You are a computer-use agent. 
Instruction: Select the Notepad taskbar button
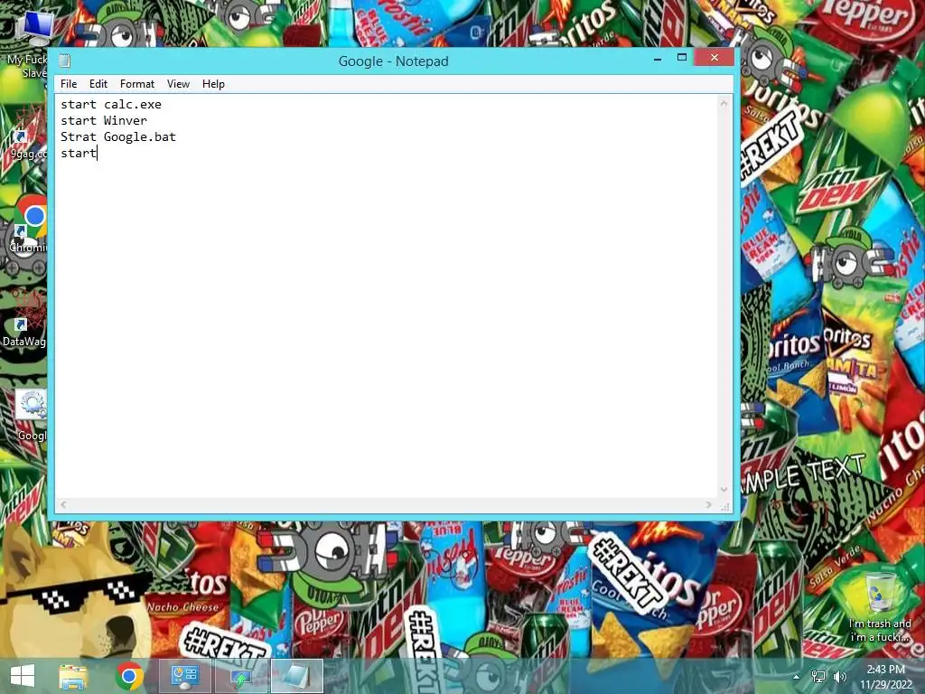[297, 676]
